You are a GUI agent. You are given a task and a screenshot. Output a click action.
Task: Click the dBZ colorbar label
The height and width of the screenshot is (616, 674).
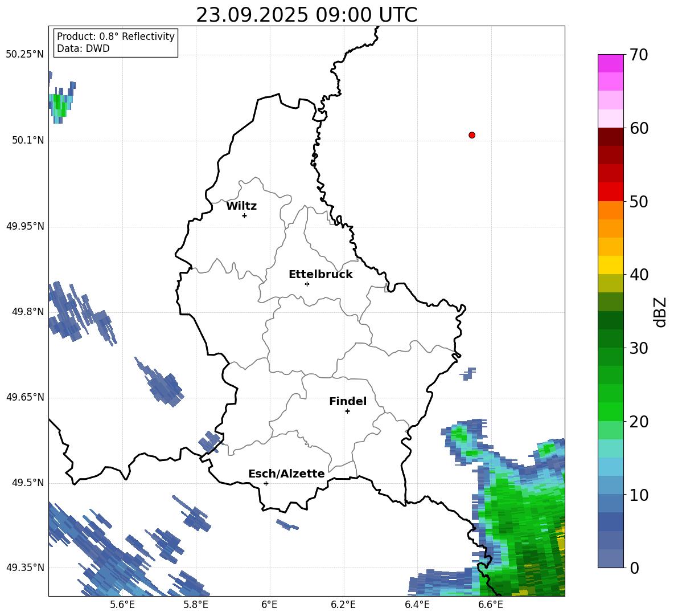pyautogui.click(x=660, y=312)
